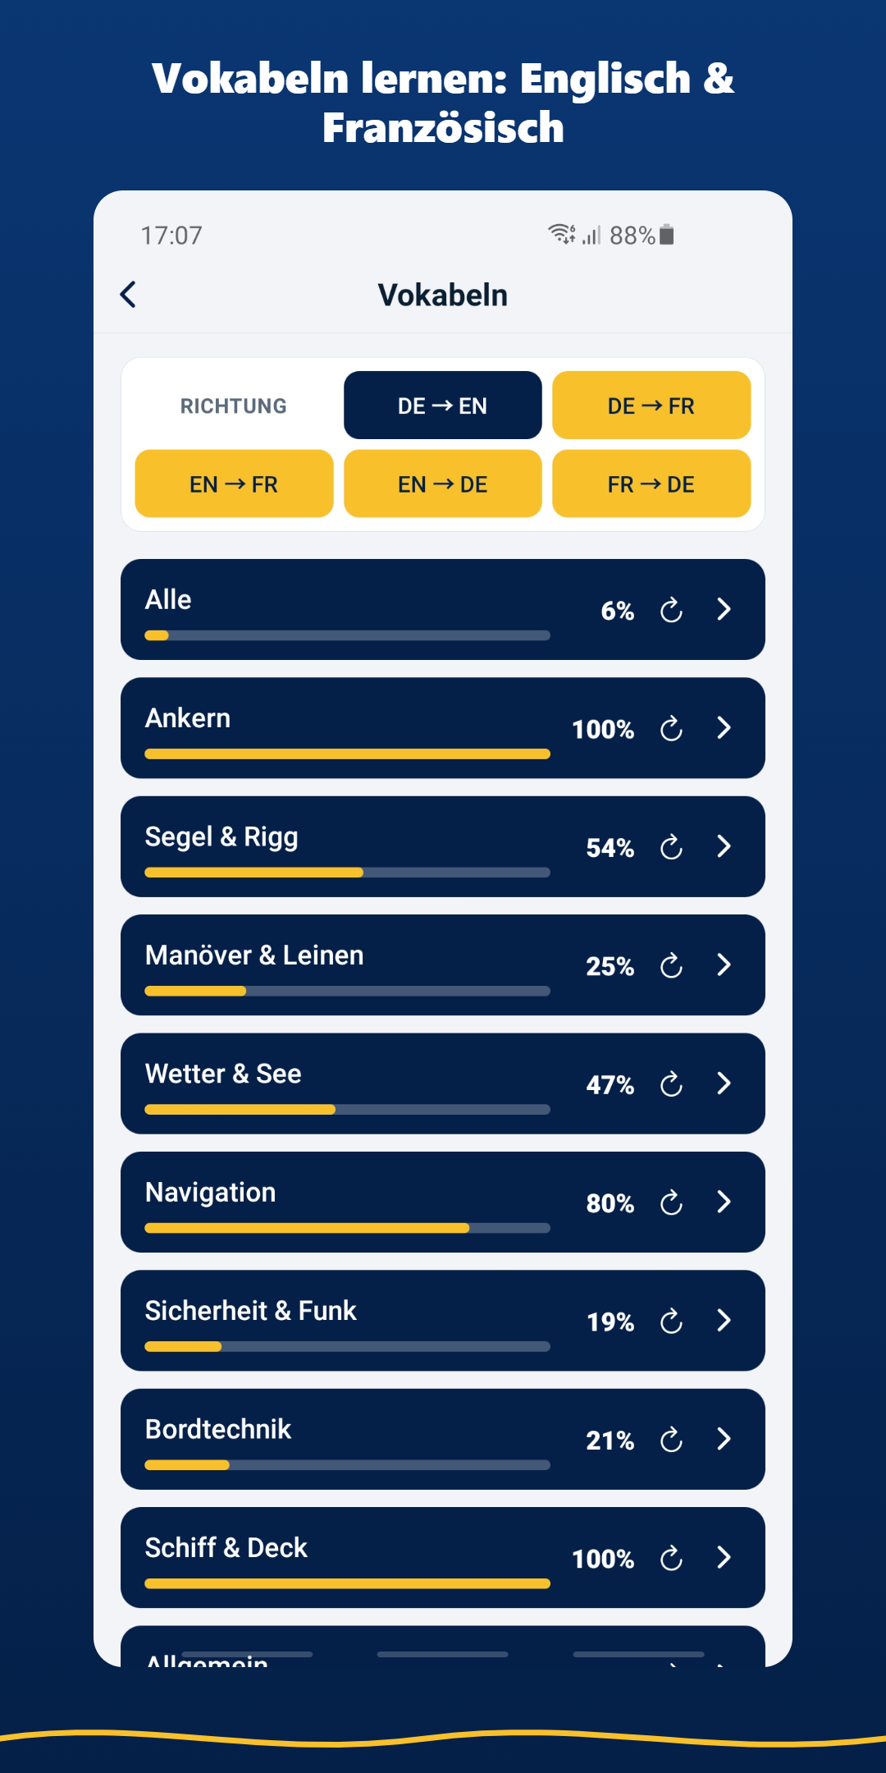Image resolution: width=886 pixels, height=1773 pixels.
Task: Open the Bordtechnik vocabulary category
Action: coord(443,1439)
